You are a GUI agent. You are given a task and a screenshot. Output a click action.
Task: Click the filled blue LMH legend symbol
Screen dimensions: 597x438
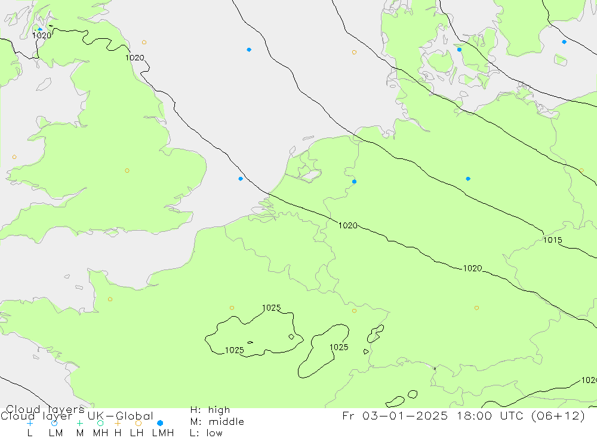[160, 423]
